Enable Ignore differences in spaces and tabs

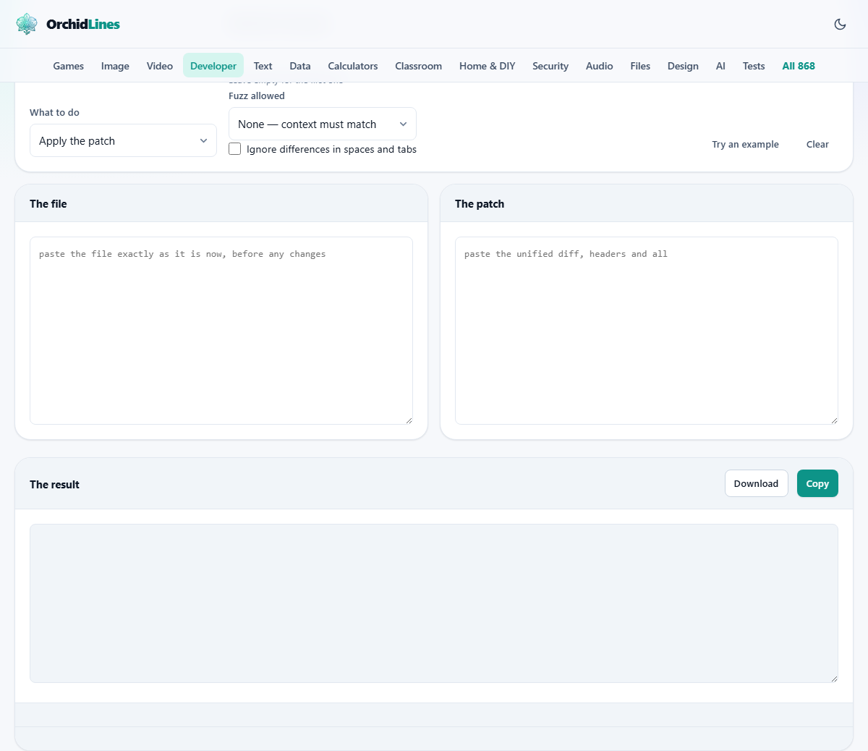[235, 149]
